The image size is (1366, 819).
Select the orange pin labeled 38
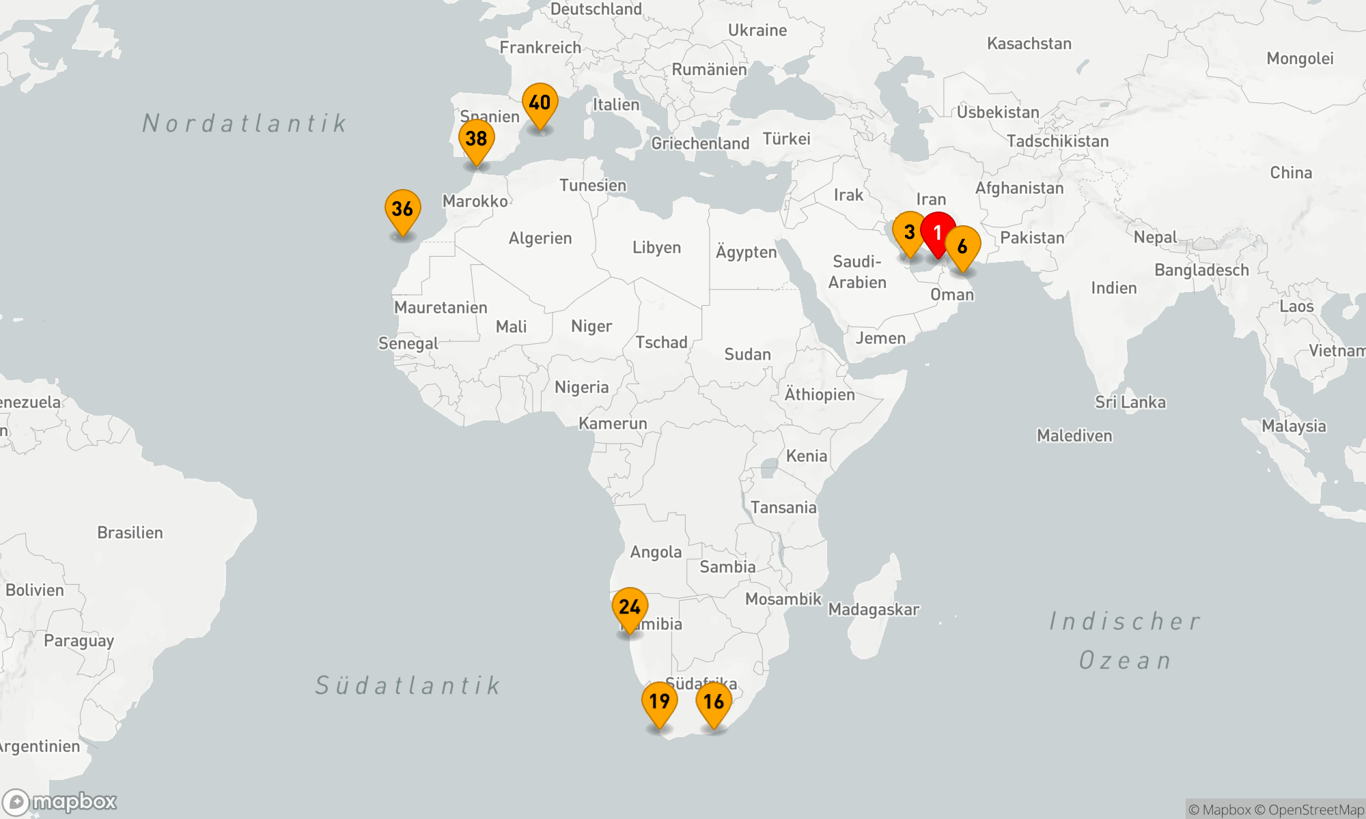point(476,139)
